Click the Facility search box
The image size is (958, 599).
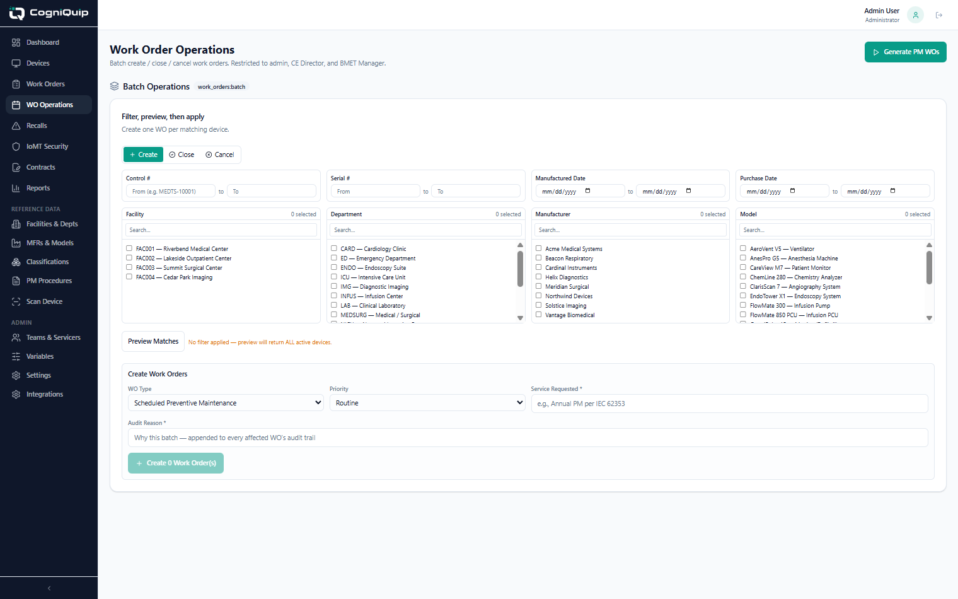pyautogui.click(x=221, y=230)
